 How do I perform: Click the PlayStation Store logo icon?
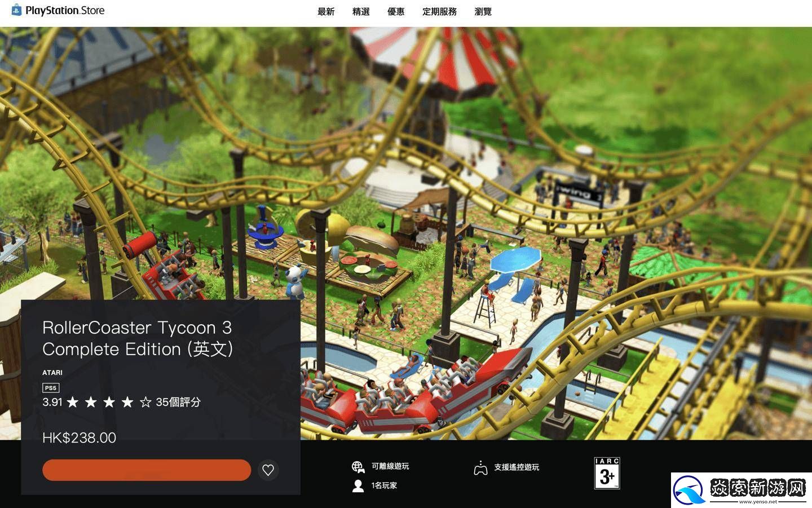(16, 10)
